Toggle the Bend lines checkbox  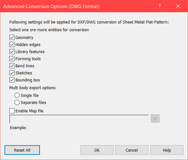12,66
